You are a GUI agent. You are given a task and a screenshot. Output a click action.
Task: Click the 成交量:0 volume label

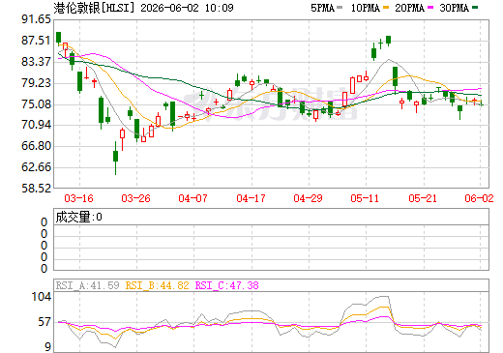coord(78,218)
